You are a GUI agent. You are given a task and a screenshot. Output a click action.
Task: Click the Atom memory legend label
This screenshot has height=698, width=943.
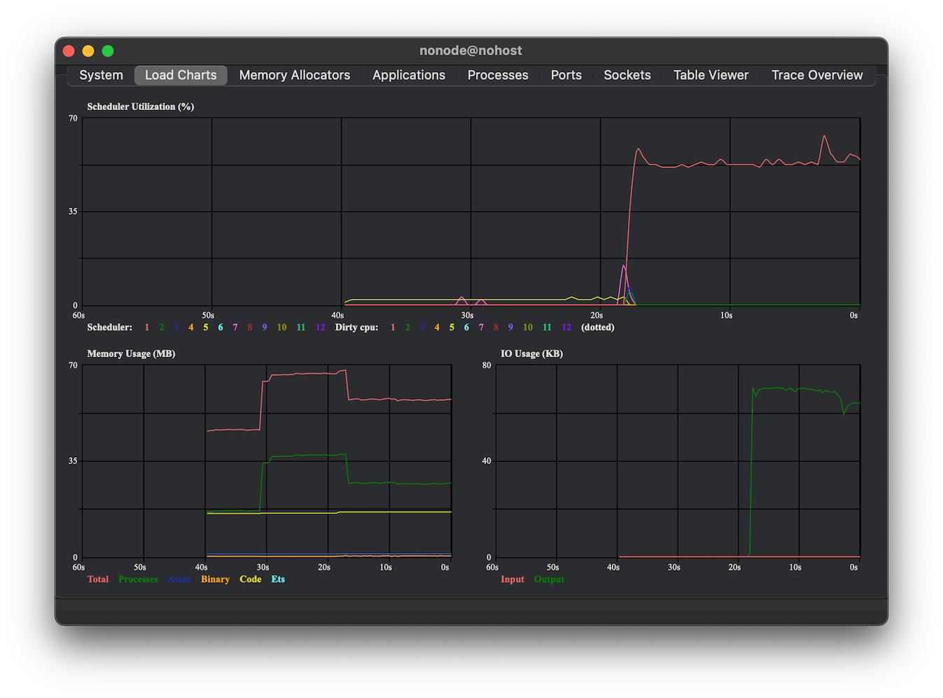coord(179,579)
